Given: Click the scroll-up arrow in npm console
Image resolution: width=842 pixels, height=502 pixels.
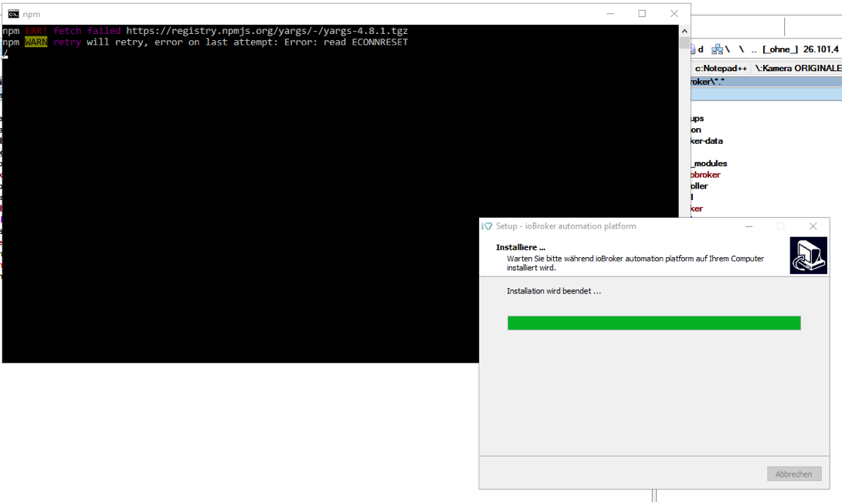Looking at the screenshot, I should click(x=684, y=31).
